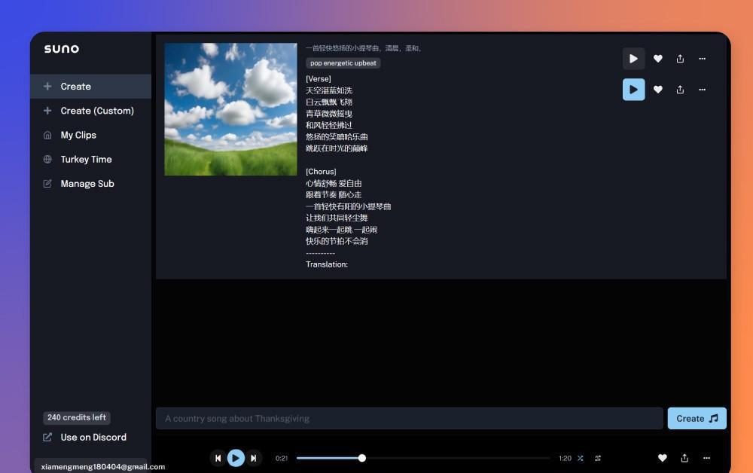
Task: Click the Translation: text below lyrics
Action: coord(327,264)
